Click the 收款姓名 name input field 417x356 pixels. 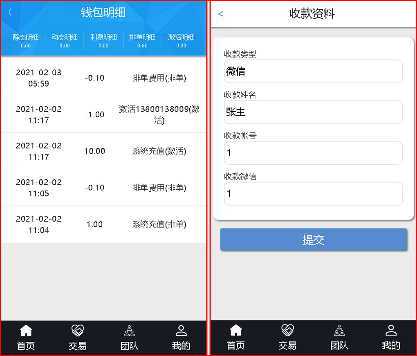click(313, 112)
